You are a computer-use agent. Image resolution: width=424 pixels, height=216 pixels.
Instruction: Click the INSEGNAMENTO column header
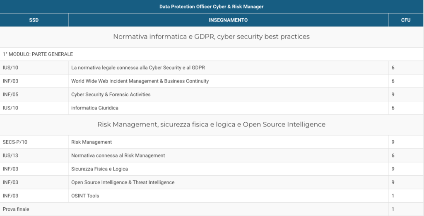[228, 20]
